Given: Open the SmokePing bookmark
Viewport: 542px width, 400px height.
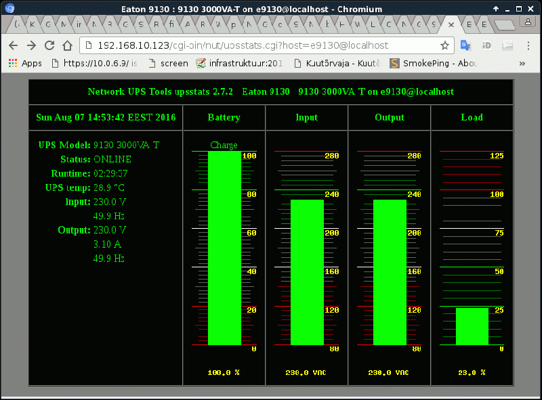Looking at the screenshot, I should [433, 63].
